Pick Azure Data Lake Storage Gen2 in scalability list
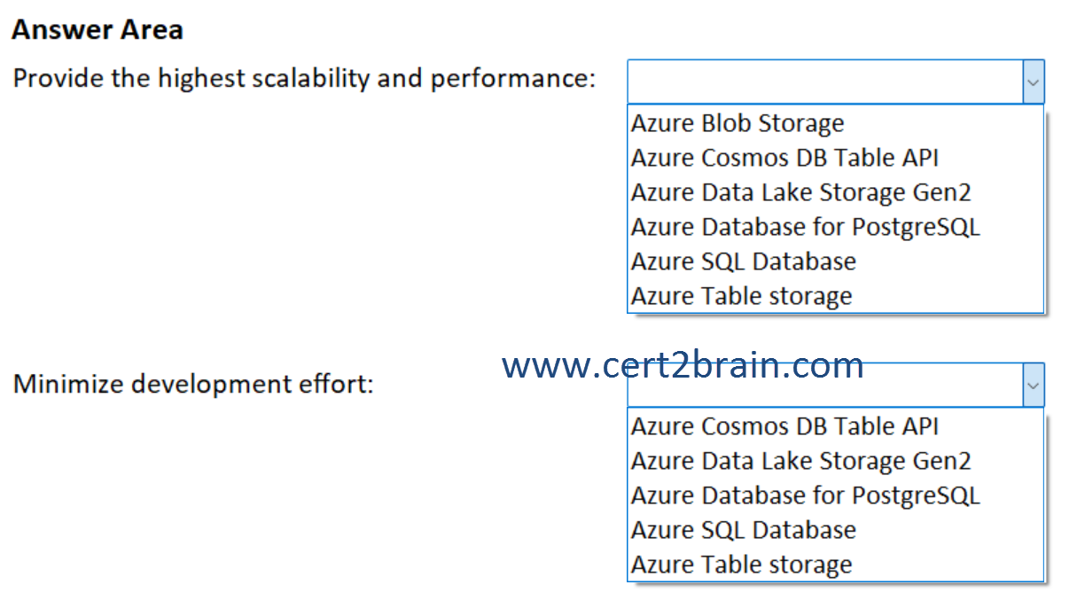This screenshot has width=1077, height=608. click(x=800, y=192)
